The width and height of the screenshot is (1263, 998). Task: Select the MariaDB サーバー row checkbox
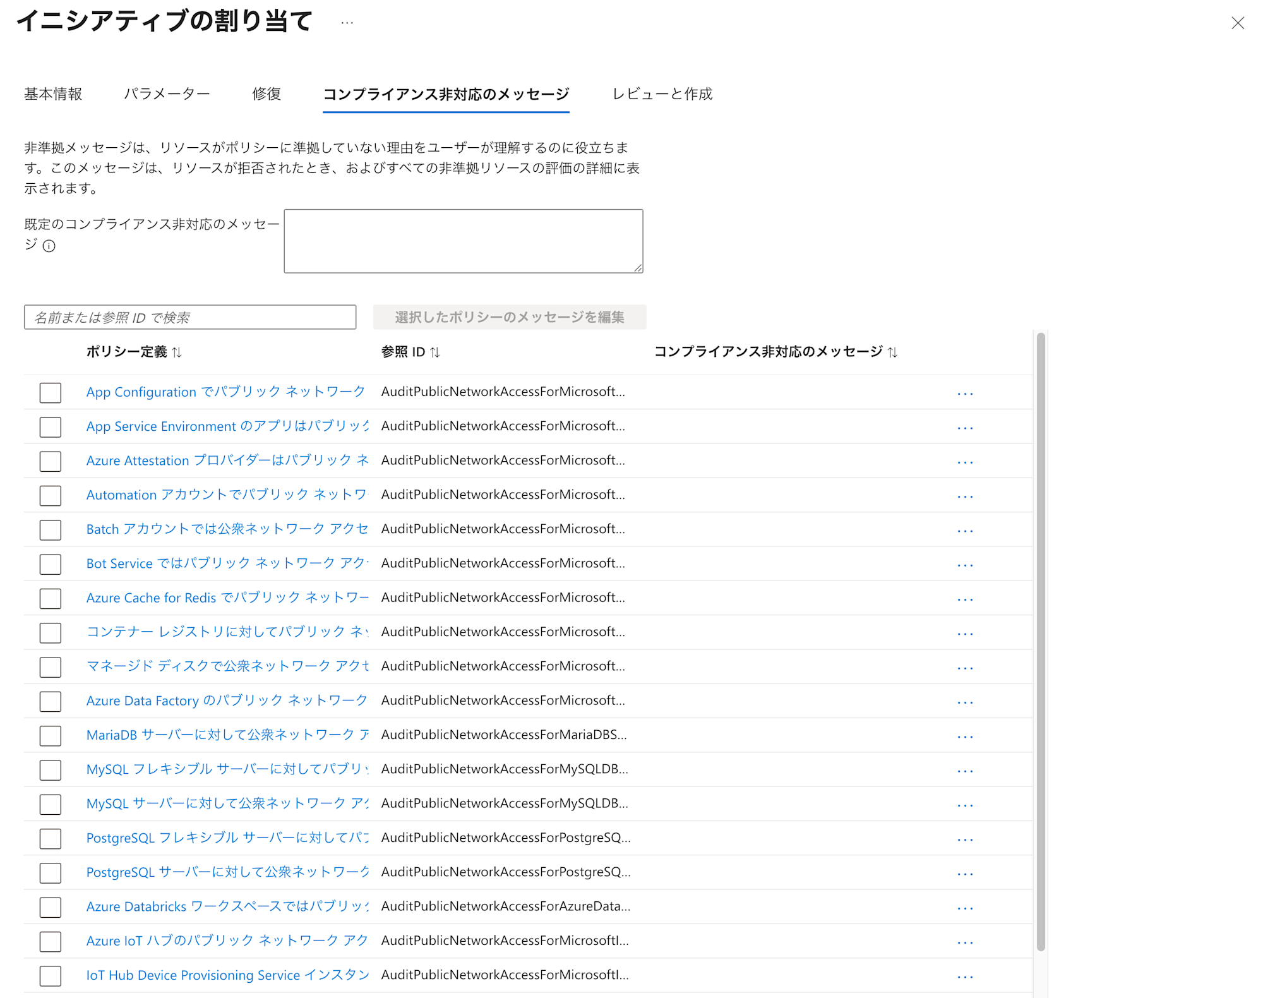coord(51,735)
